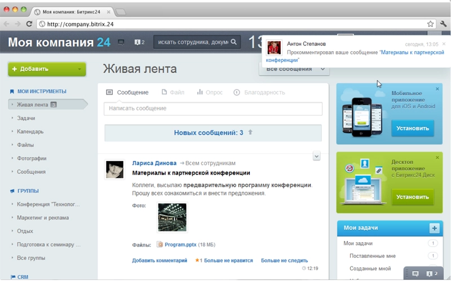Open browser wrench settings menu
The width and height of the screenshot is (451, 281).
click(443, 24)
